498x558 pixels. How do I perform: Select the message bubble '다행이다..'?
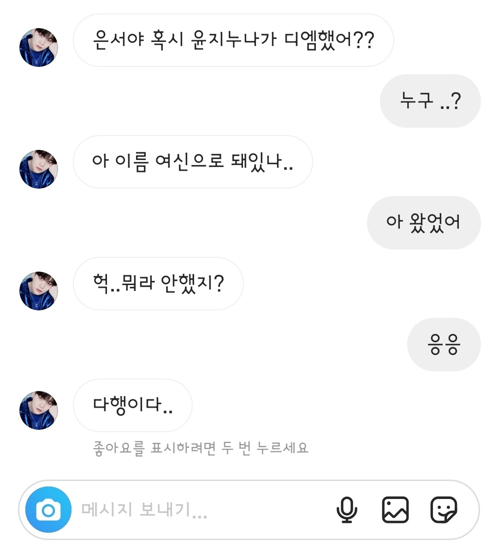(133, 405)
